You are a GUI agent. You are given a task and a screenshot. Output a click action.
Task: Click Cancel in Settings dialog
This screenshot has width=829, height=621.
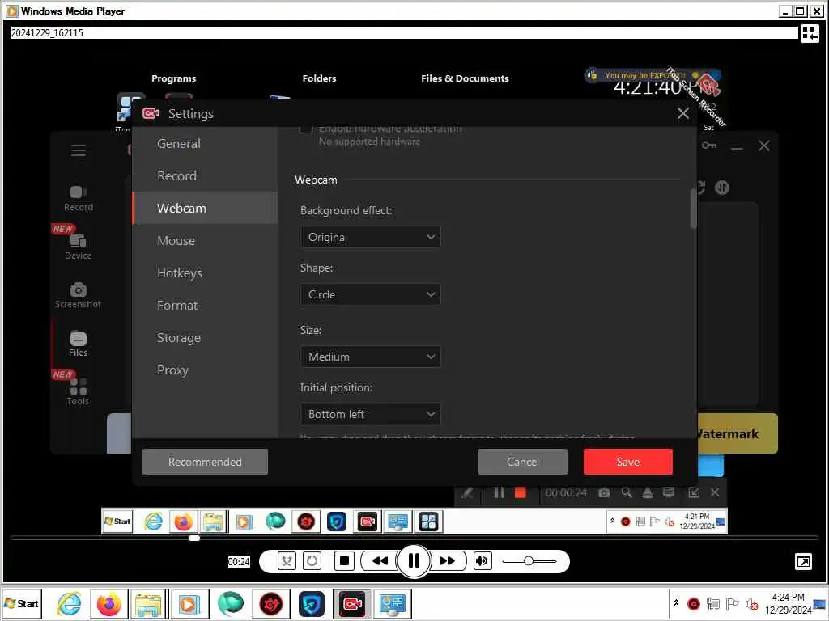click(x=523, y=462)
